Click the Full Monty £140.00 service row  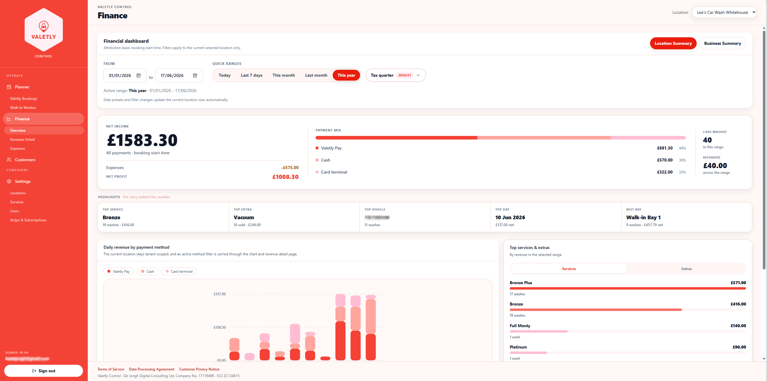(x=628, y=331)
